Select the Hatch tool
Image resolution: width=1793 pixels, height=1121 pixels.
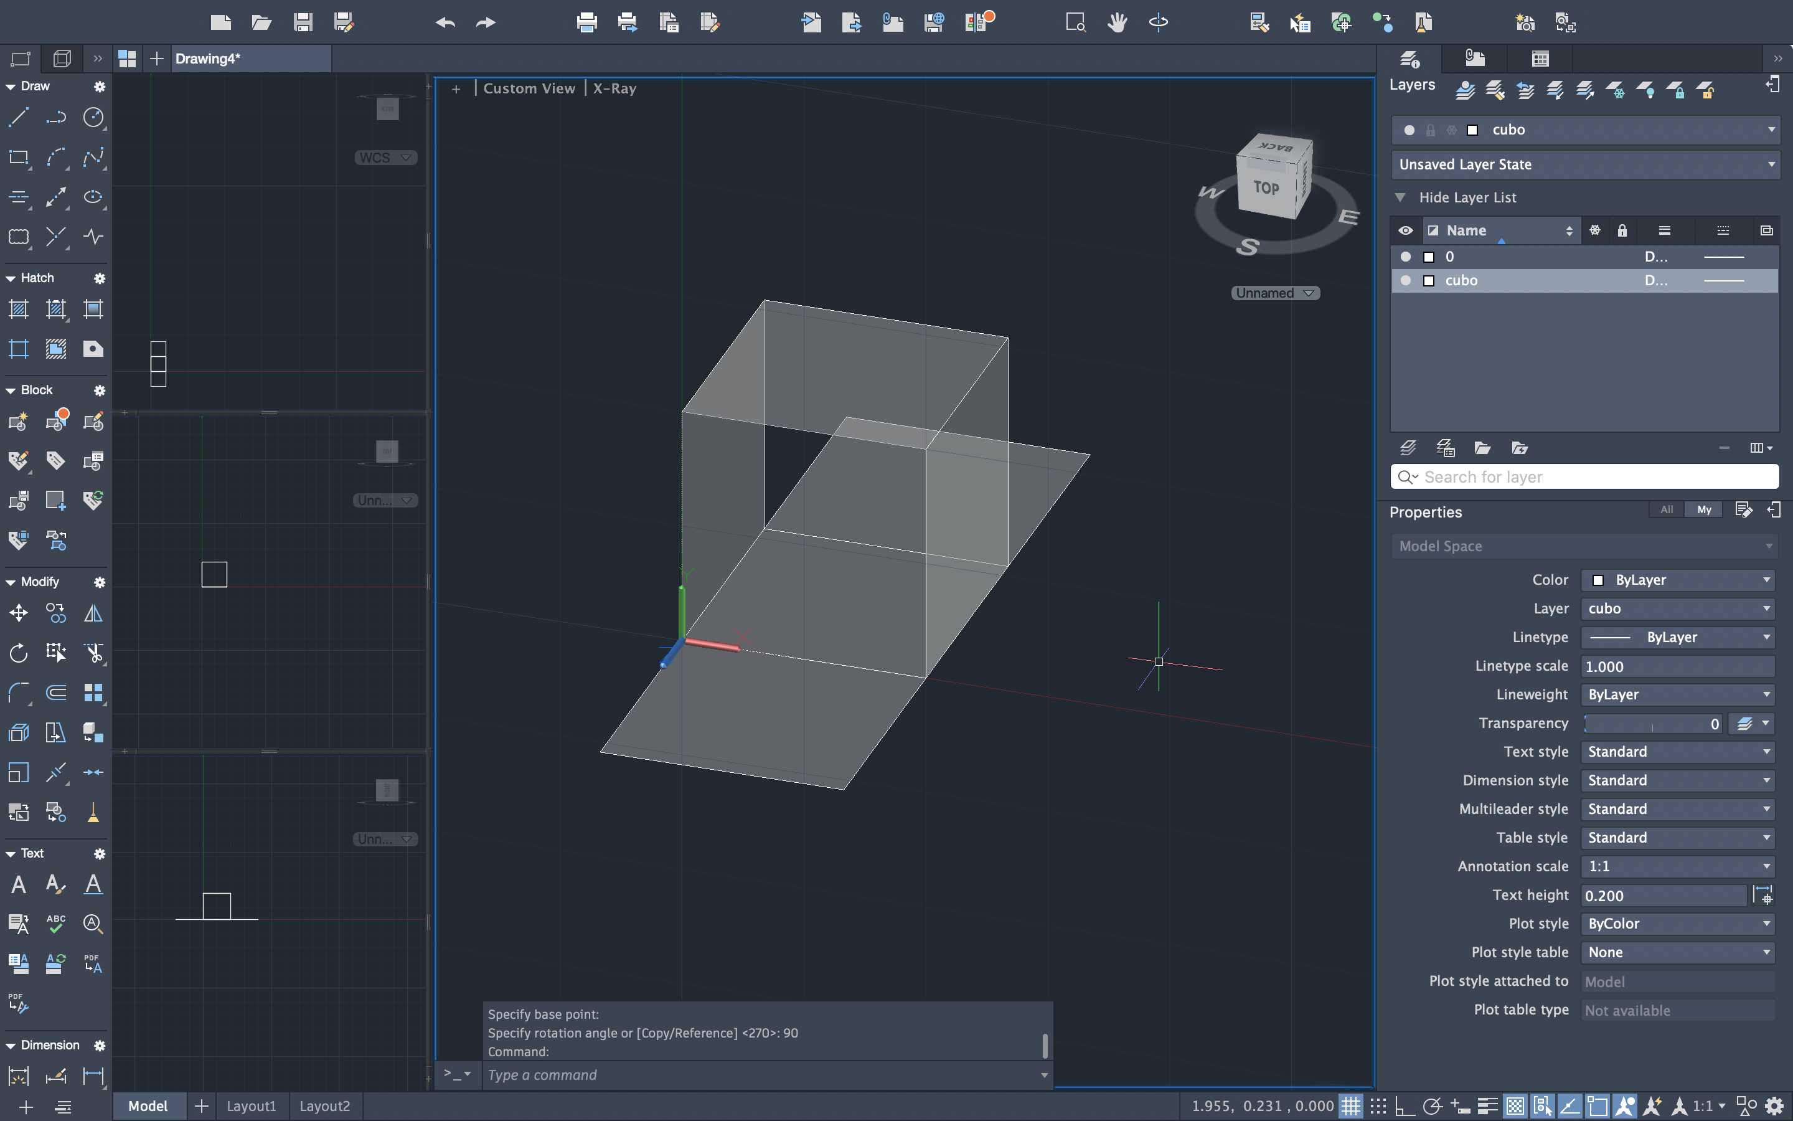point(19,309)
